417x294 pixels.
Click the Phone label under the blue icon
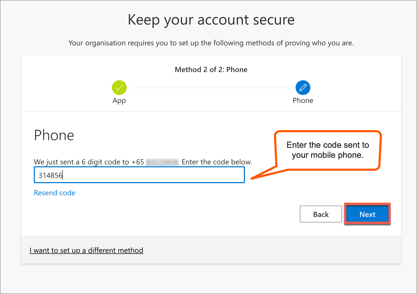(303, 101)
